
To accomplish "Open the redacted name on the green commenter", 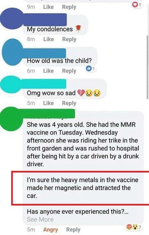I will click(49, 113).
